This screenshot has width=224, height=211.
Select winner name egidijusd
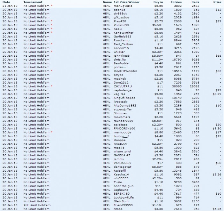(x=121, y=125)
